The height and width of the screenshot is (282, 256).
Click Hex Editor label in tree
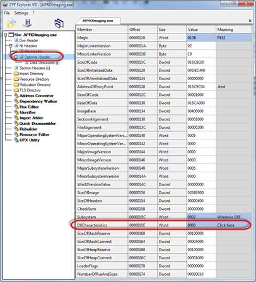pos(29,107)
